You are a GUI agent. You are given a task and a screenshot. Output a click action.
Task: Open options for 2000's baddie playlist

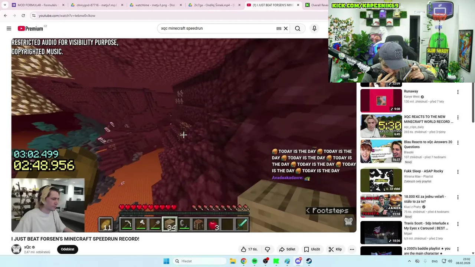[x=458, y=249]
